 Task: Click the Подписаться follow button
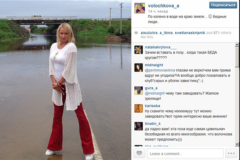point(223,5)
